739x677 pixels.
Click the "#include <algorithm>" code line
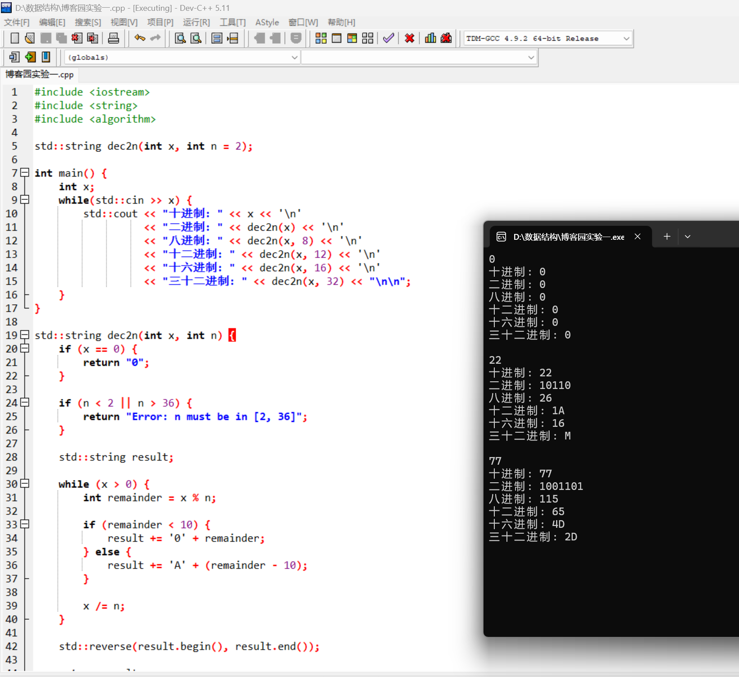click(95, 119)
